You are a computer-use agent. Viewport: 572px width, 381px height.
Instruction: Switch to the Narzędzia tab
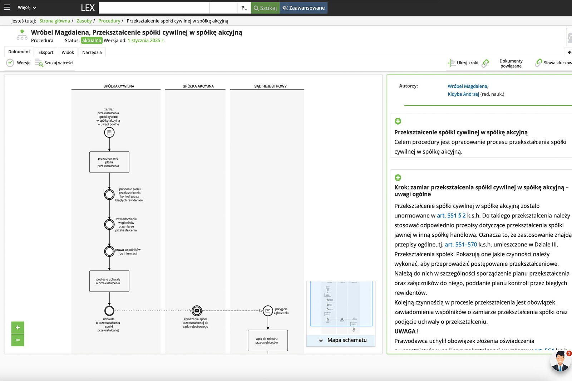coord(92,52)
